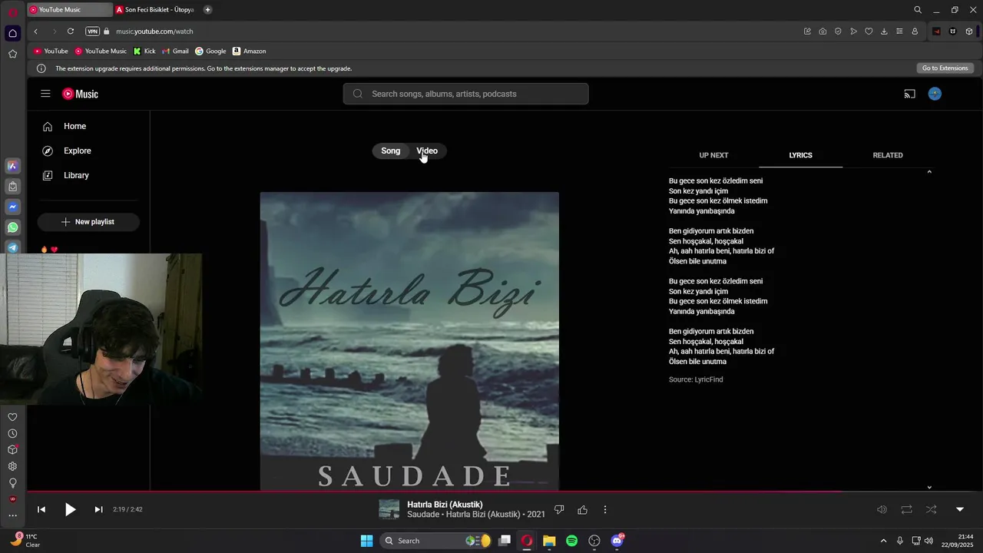Switch to the Son Feci Bisiklet browser tab
Viewport: 983px width, 553px height.
click(156, 10)
